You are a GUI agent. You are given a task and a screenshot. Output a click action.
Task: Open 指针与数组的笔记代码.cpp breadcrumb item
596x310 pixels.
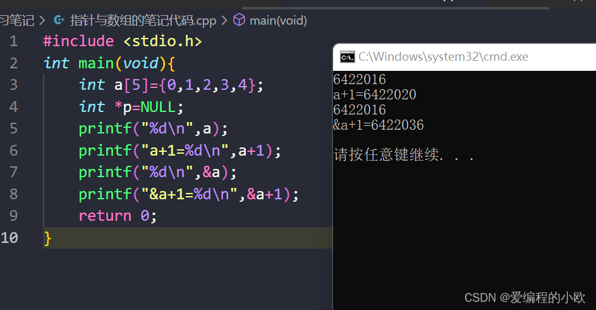[x=143, y=20]
